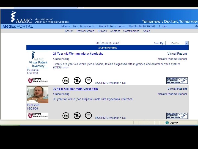Open the patient photo thumbnail for Chest Pain
Viewport: 198px width, 149px height.
click(38, 95)
